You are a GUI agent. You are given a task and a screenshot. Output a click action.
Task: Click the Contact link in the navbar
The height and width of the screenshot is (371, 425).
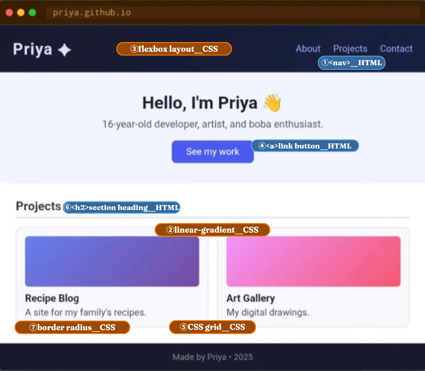pos(396,49)
